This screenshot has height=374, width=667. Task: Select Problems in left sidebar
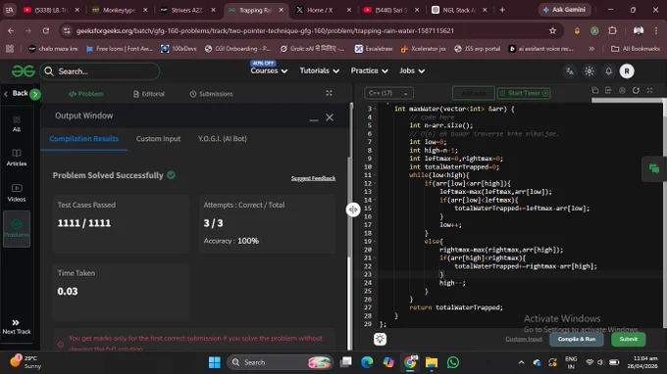coord(17,229)
